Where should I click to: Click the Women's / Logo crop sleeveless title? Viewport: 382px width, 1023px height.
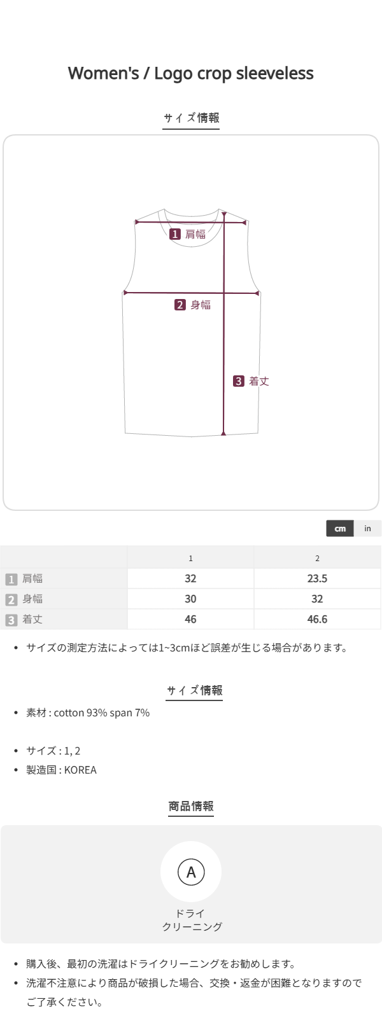pyautogui.click(x=191, y=73)
